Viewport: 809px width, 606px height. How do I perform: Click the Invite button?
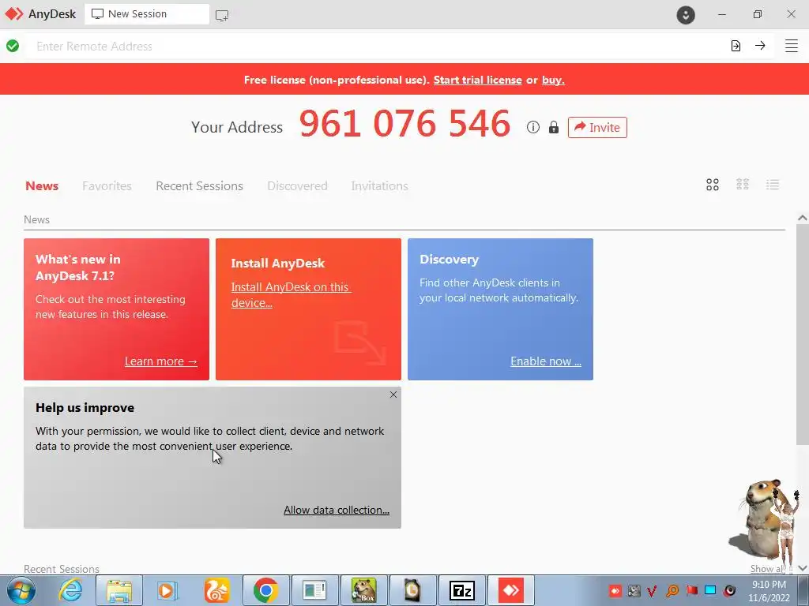[x=597, y=127]
